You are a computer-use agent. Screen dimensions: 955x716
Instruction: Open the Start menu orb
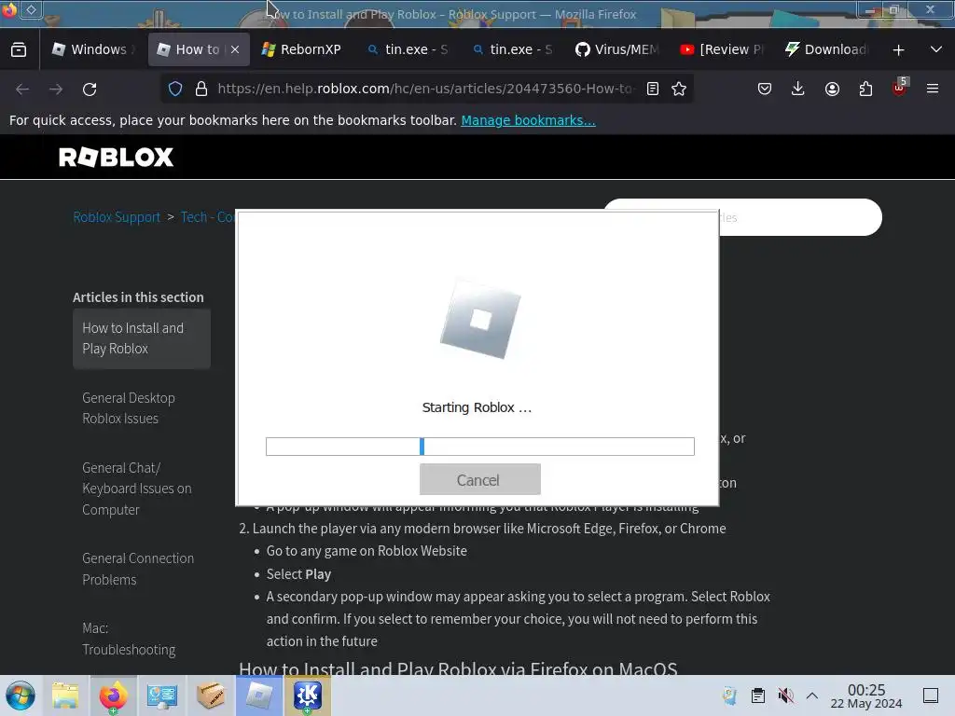pos(21,695)
